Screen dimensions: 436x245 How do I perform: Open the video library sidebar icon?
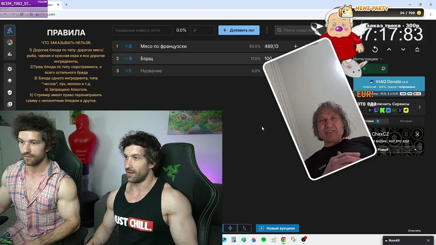pyautogui.click(x=10, y=104)
